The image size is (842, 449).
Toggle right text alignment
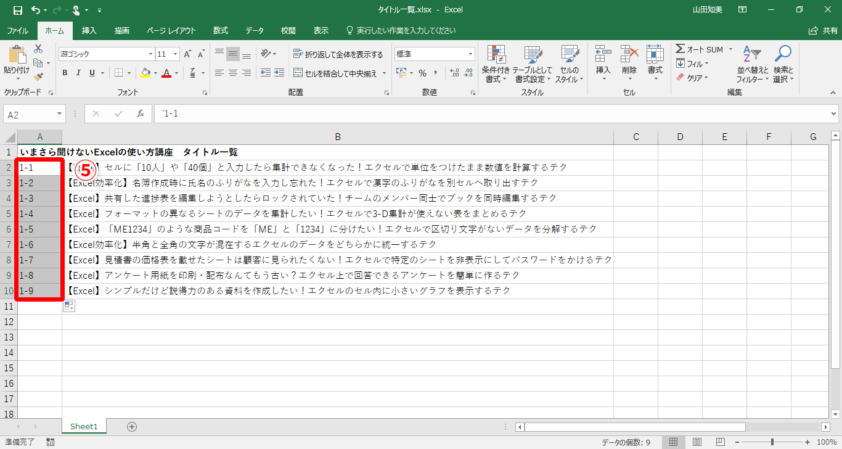[247, 73]
